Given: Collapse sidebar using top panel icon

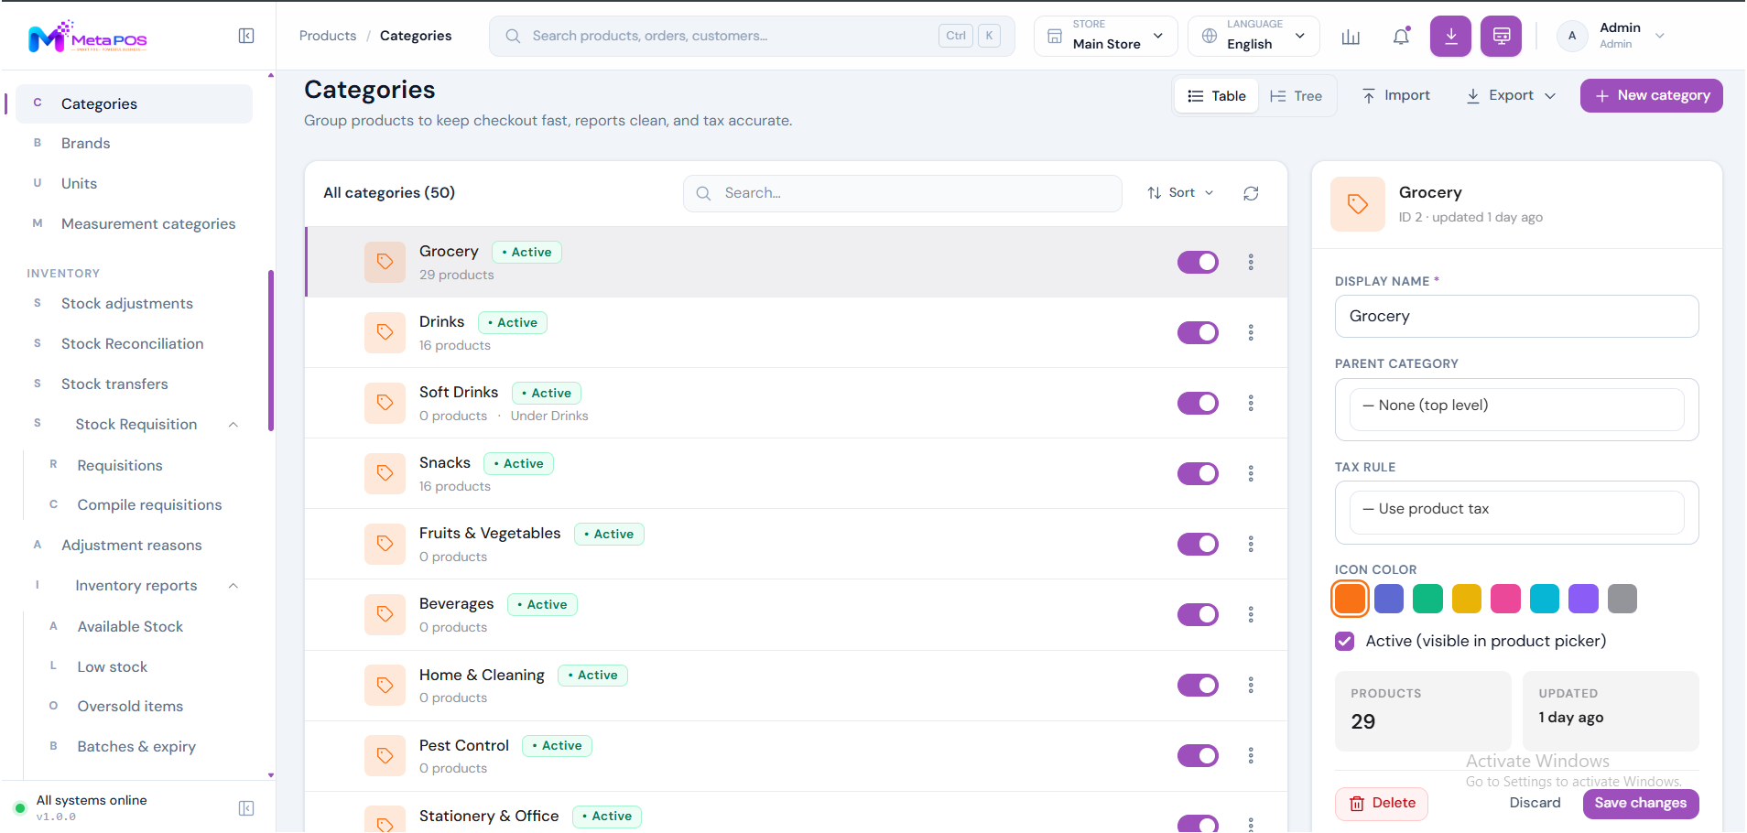Looking at the screenshot, I should click(x=246, y=36).
